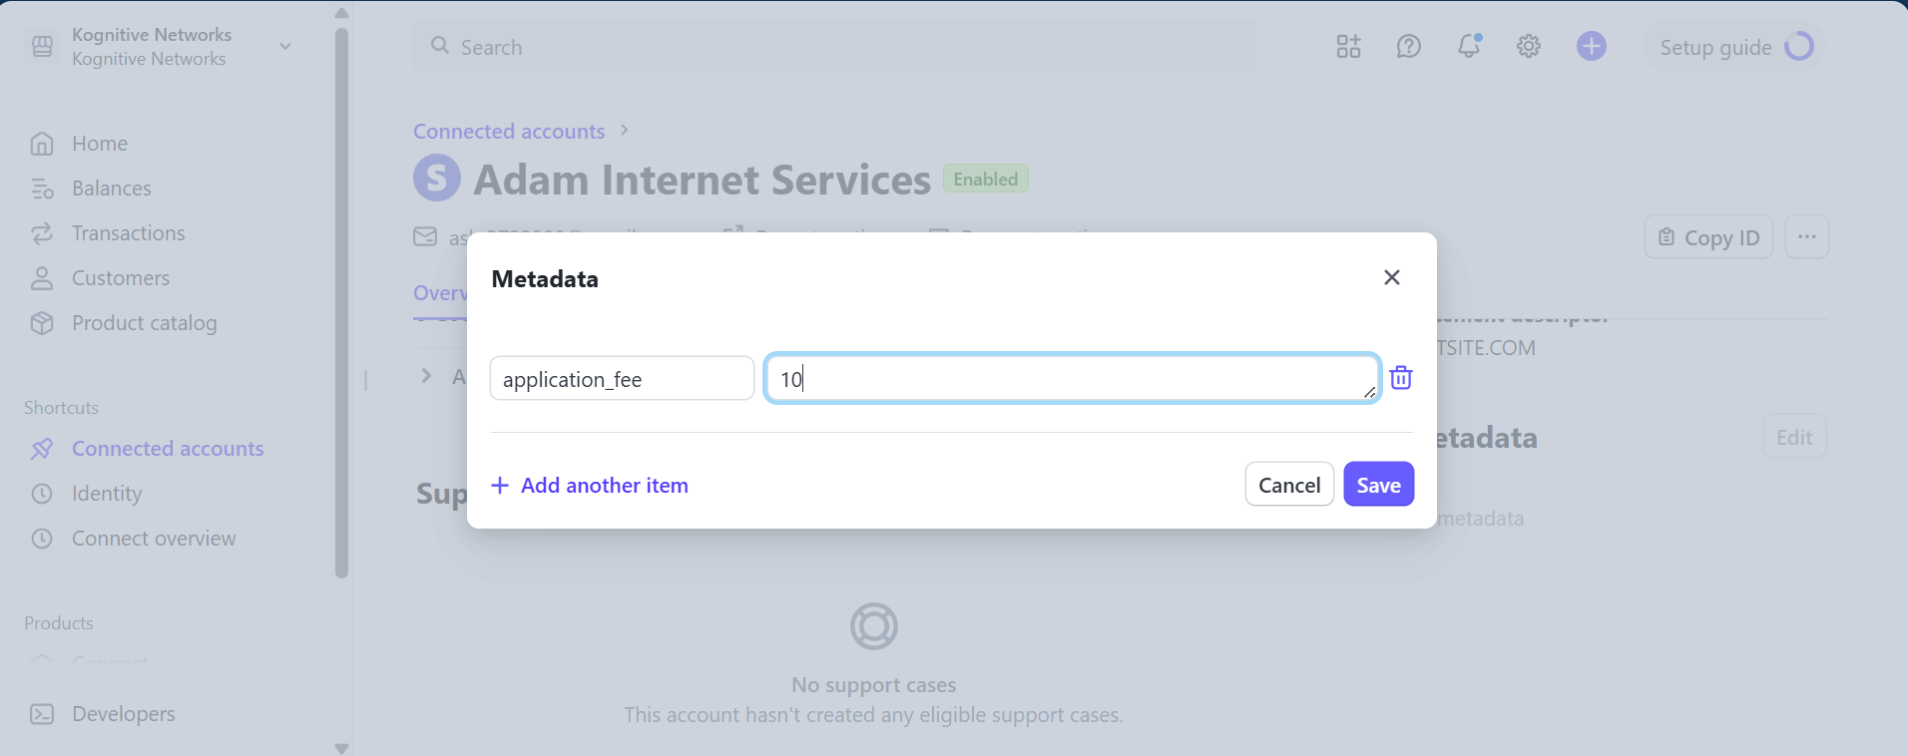1908x756 pixels.
Task: Click the metadata value field containing 10
Action: click(1071, 379)
